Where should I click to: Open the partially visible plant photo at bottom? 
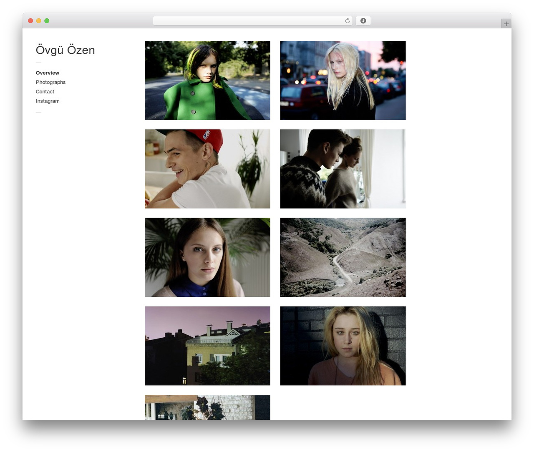click(x=207, y=407)
